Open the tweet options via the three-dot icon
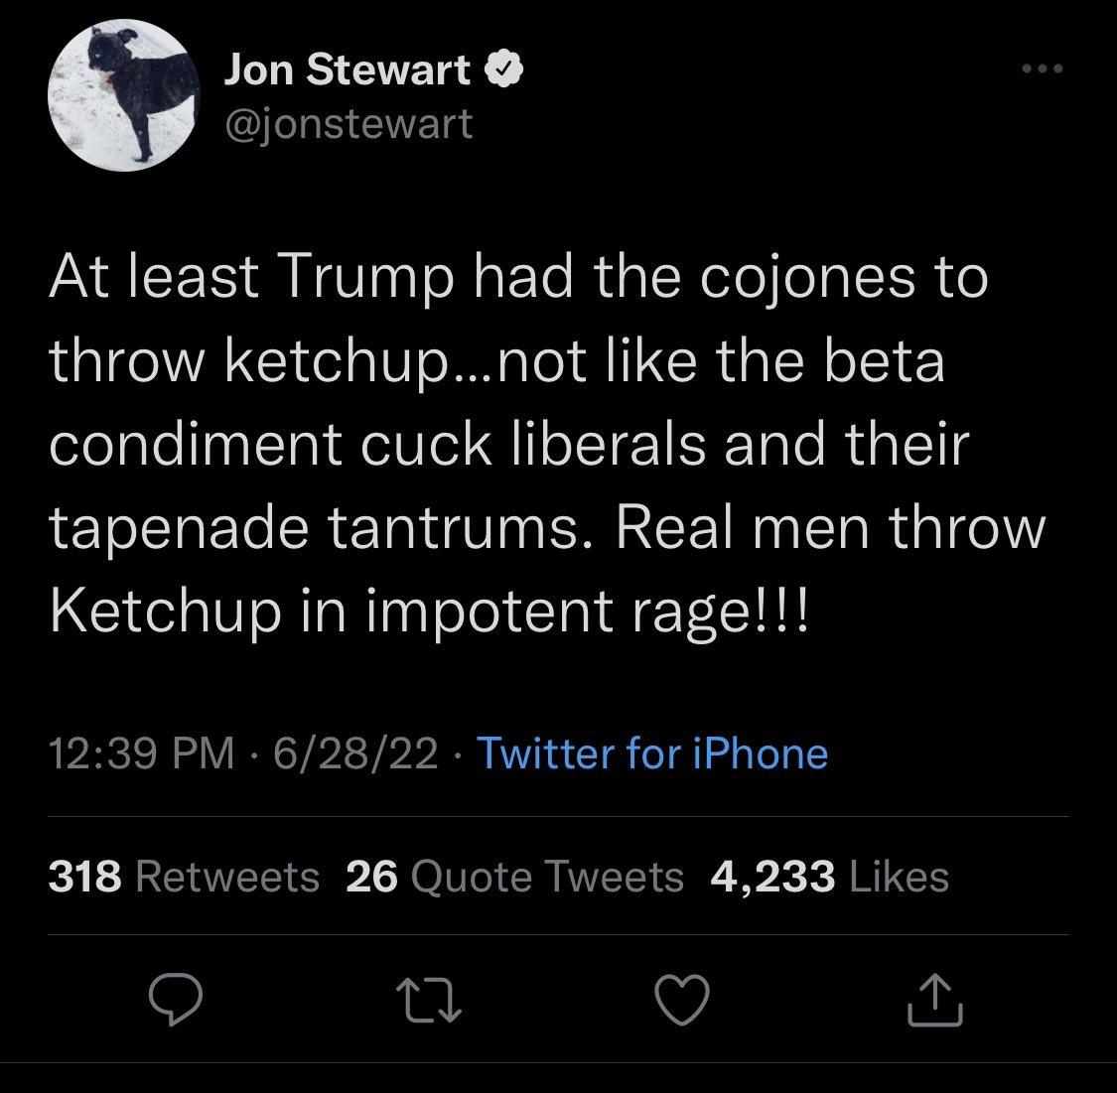1117x1093 pixels. click(x=1041, y=68)
